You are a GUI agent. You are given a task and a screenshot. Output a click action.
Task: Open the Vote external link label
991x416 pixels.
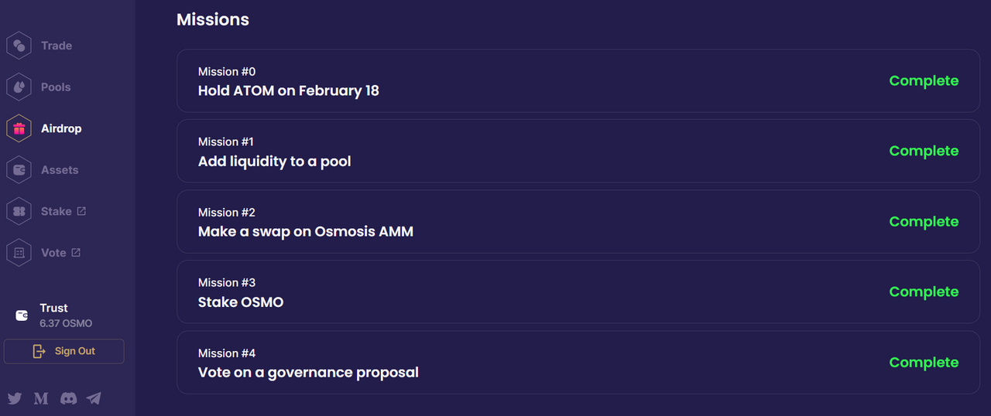pyautogui.click(x=61, y=253)
